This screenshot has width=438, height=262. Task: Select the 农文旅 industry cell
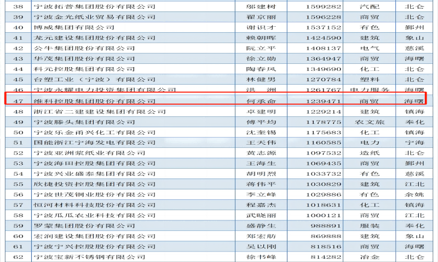pos(368,122)
